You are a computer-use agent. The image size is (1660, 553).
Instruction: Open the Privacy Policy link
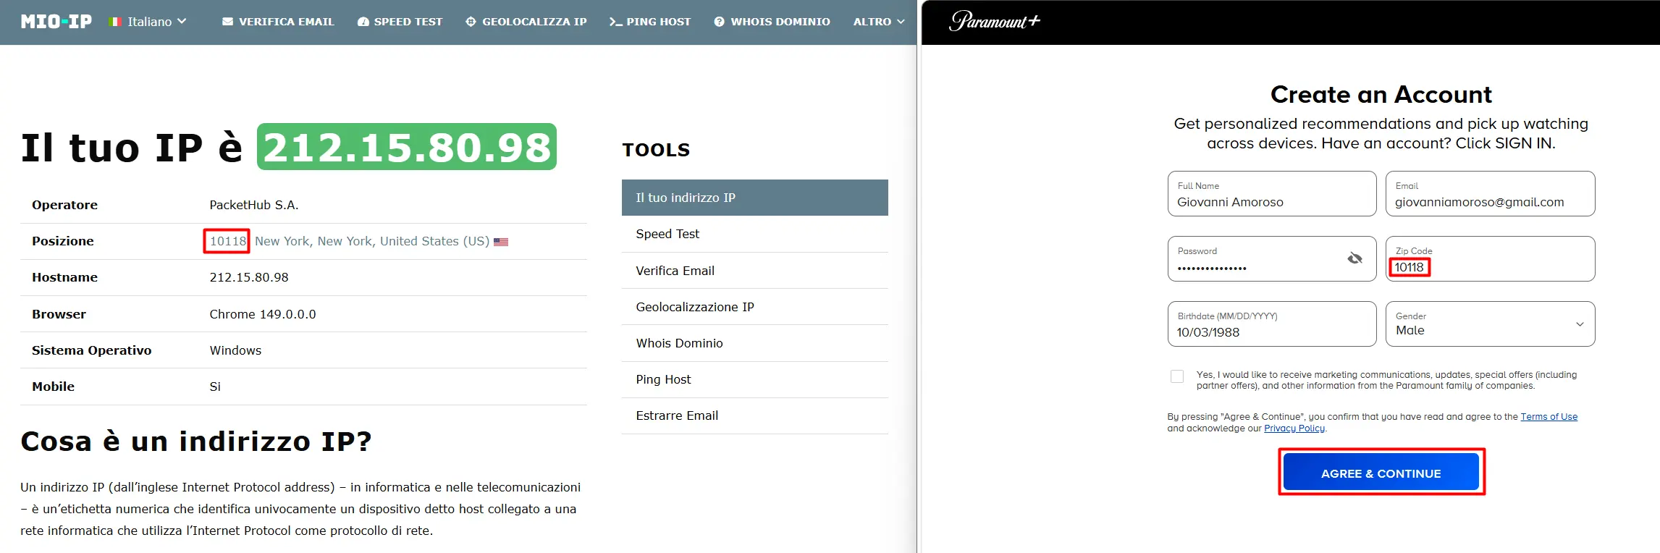click(1294, 429)
